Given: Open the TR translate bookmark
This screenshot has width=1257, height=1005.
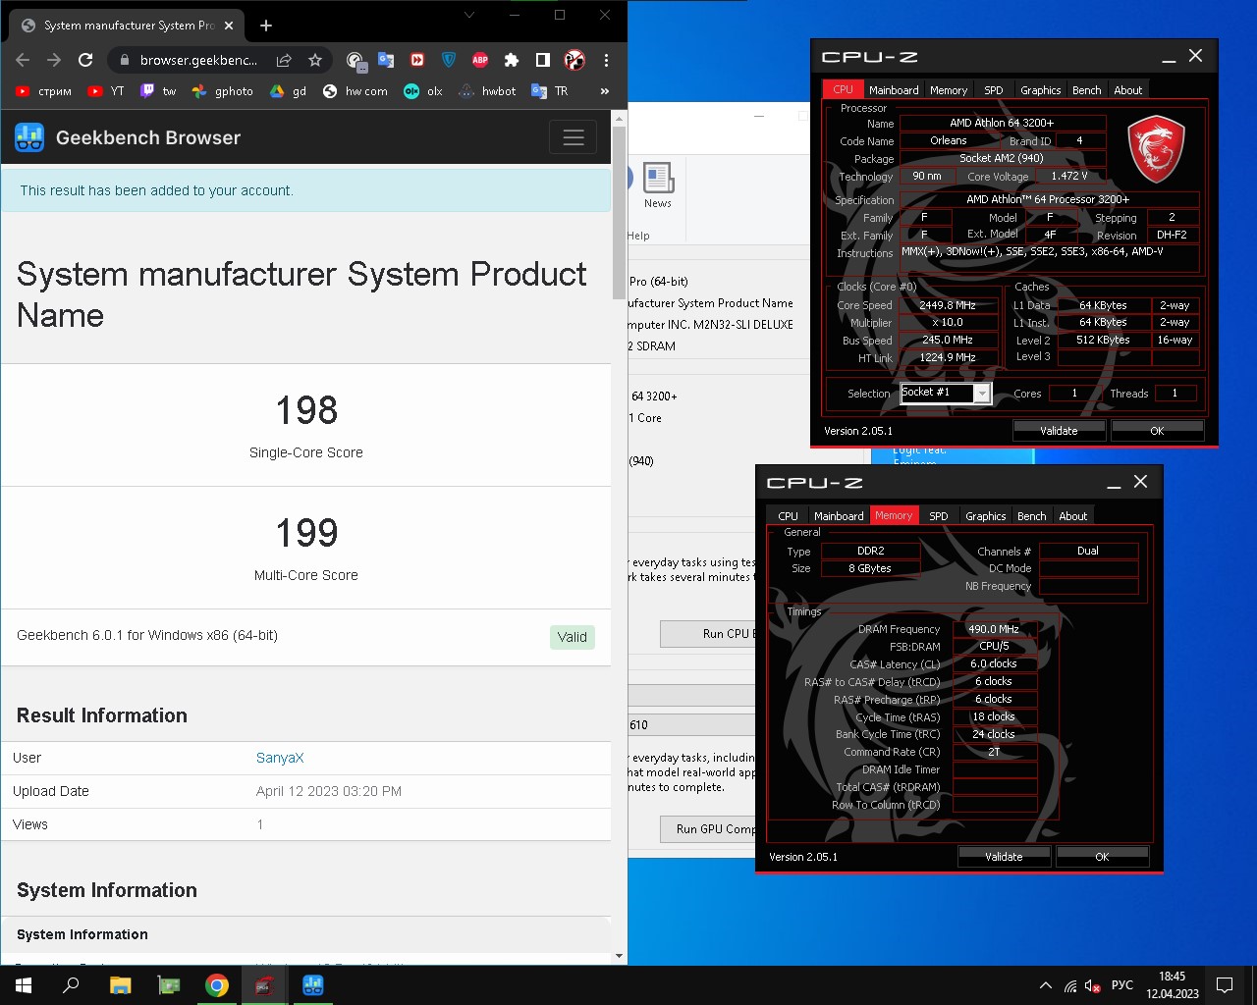Looking at the screenshot, I should [x=550, y=91].
